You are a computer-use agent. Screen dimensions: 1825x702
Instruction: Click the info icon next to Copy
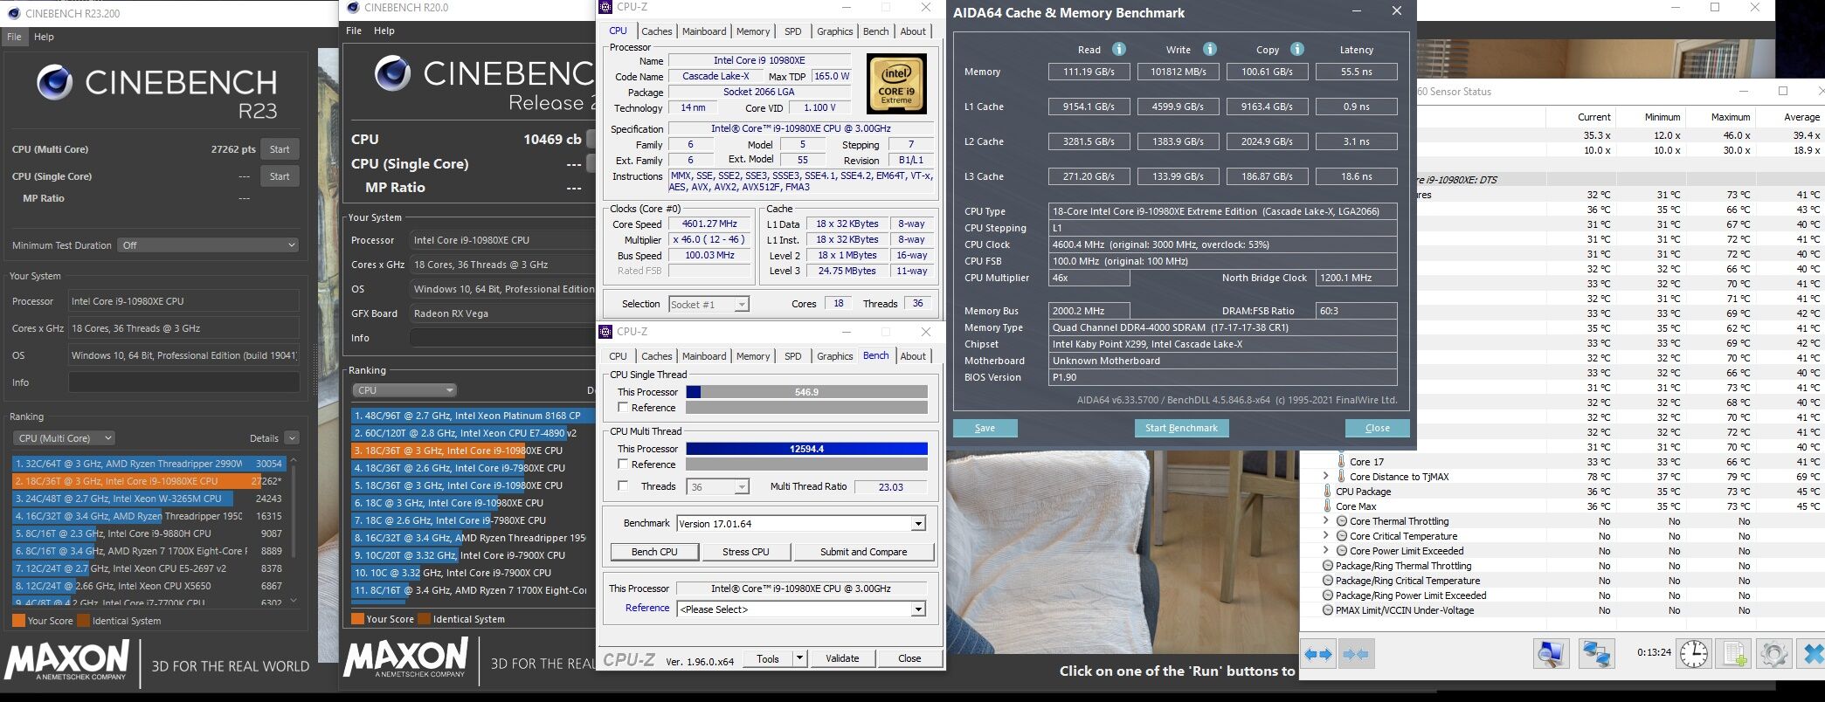tap(1297, 49)
